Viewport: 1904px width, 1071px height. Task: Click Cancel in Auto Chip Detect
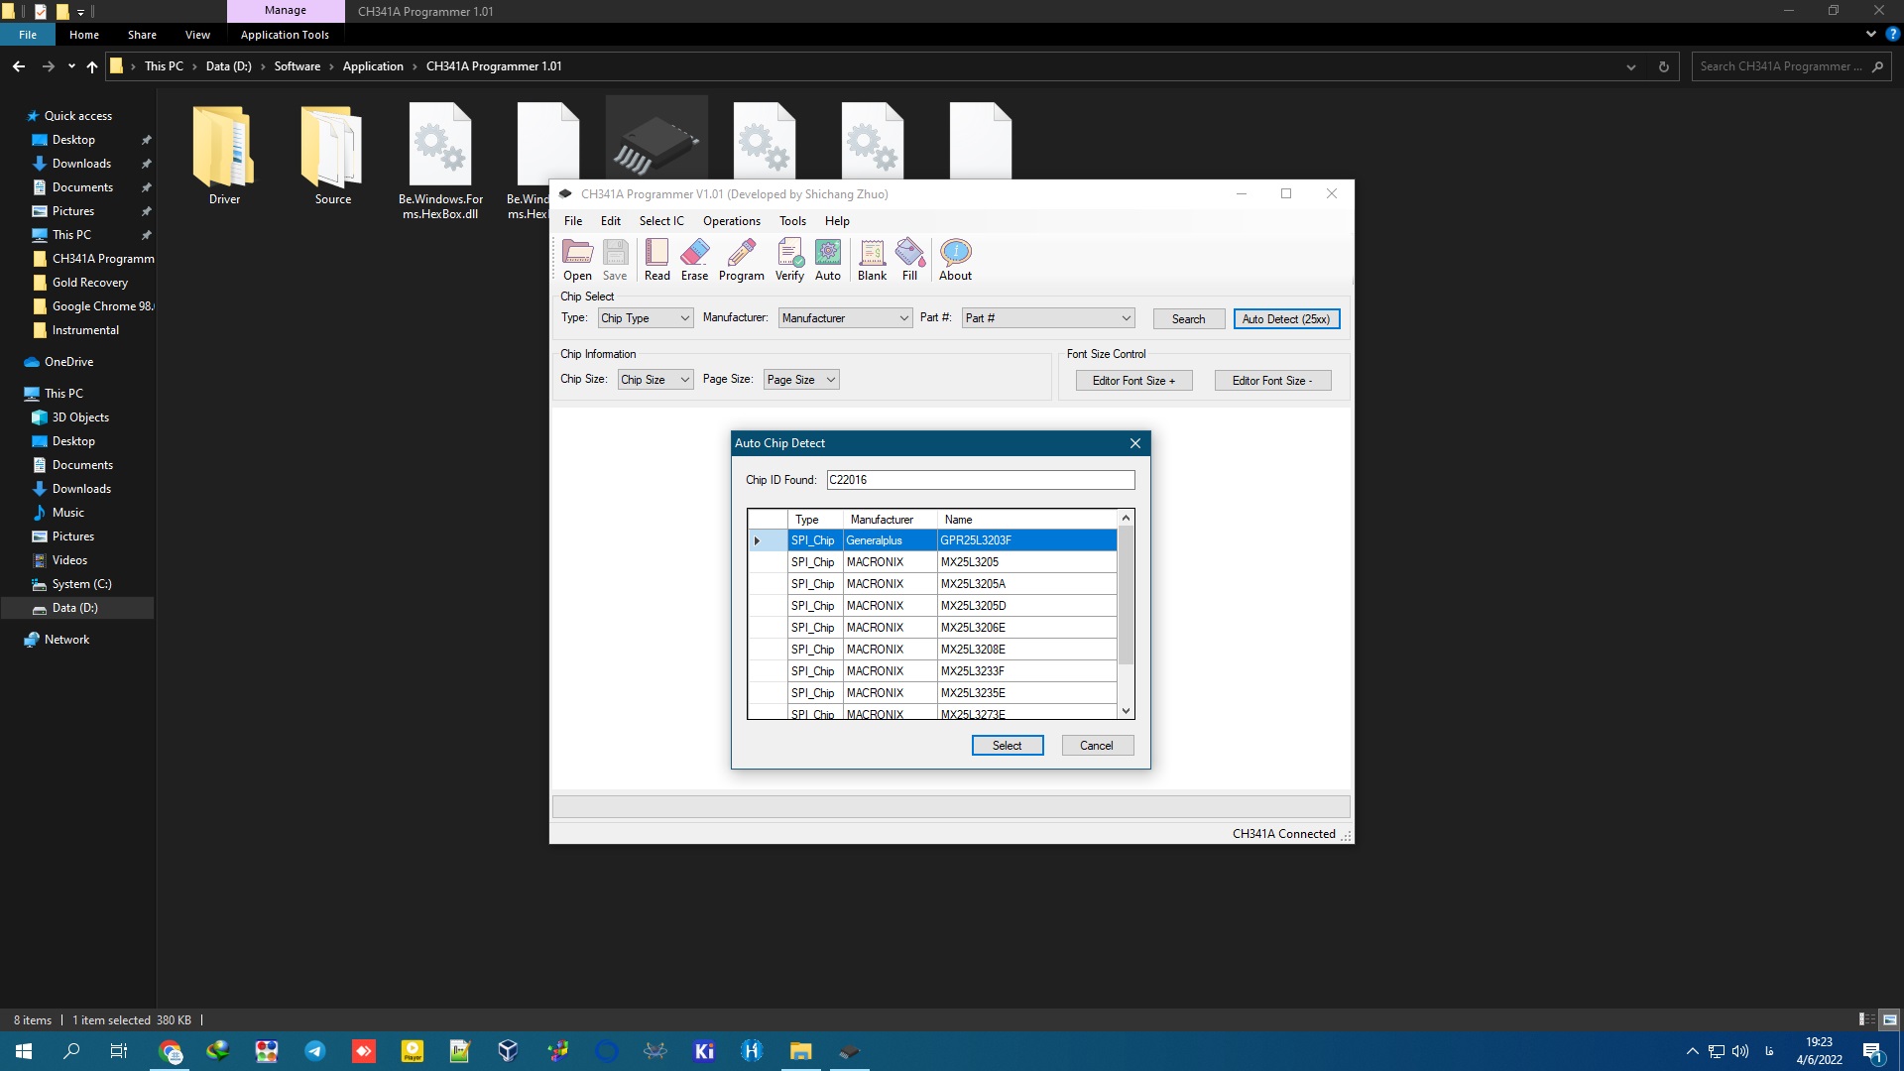click(x=1097, y=746)
